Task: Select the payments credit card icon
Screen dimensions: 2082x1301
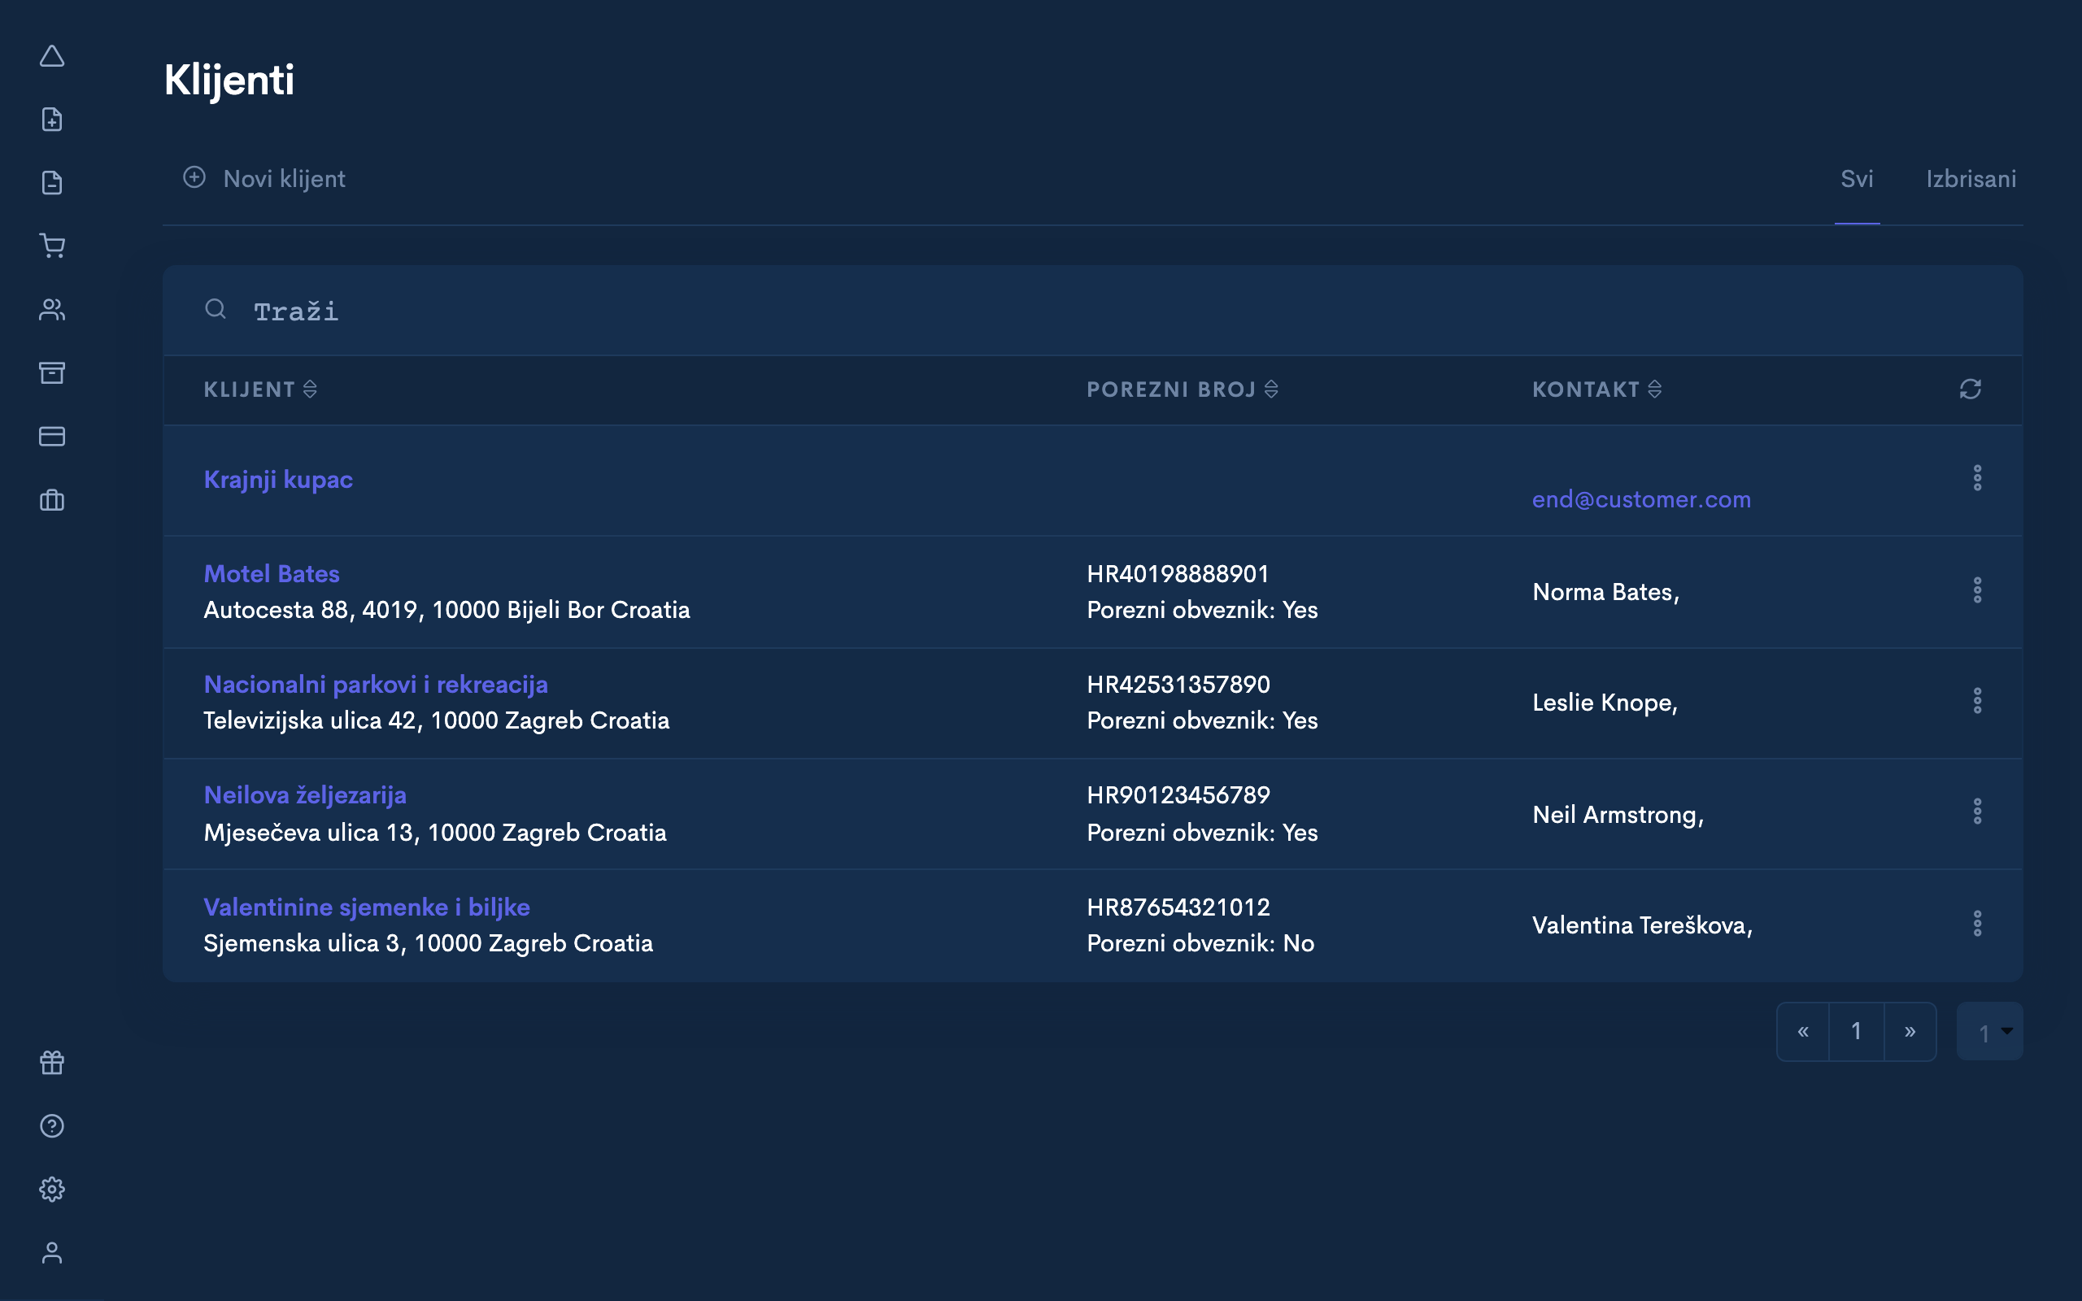Action: pos(53,437)
